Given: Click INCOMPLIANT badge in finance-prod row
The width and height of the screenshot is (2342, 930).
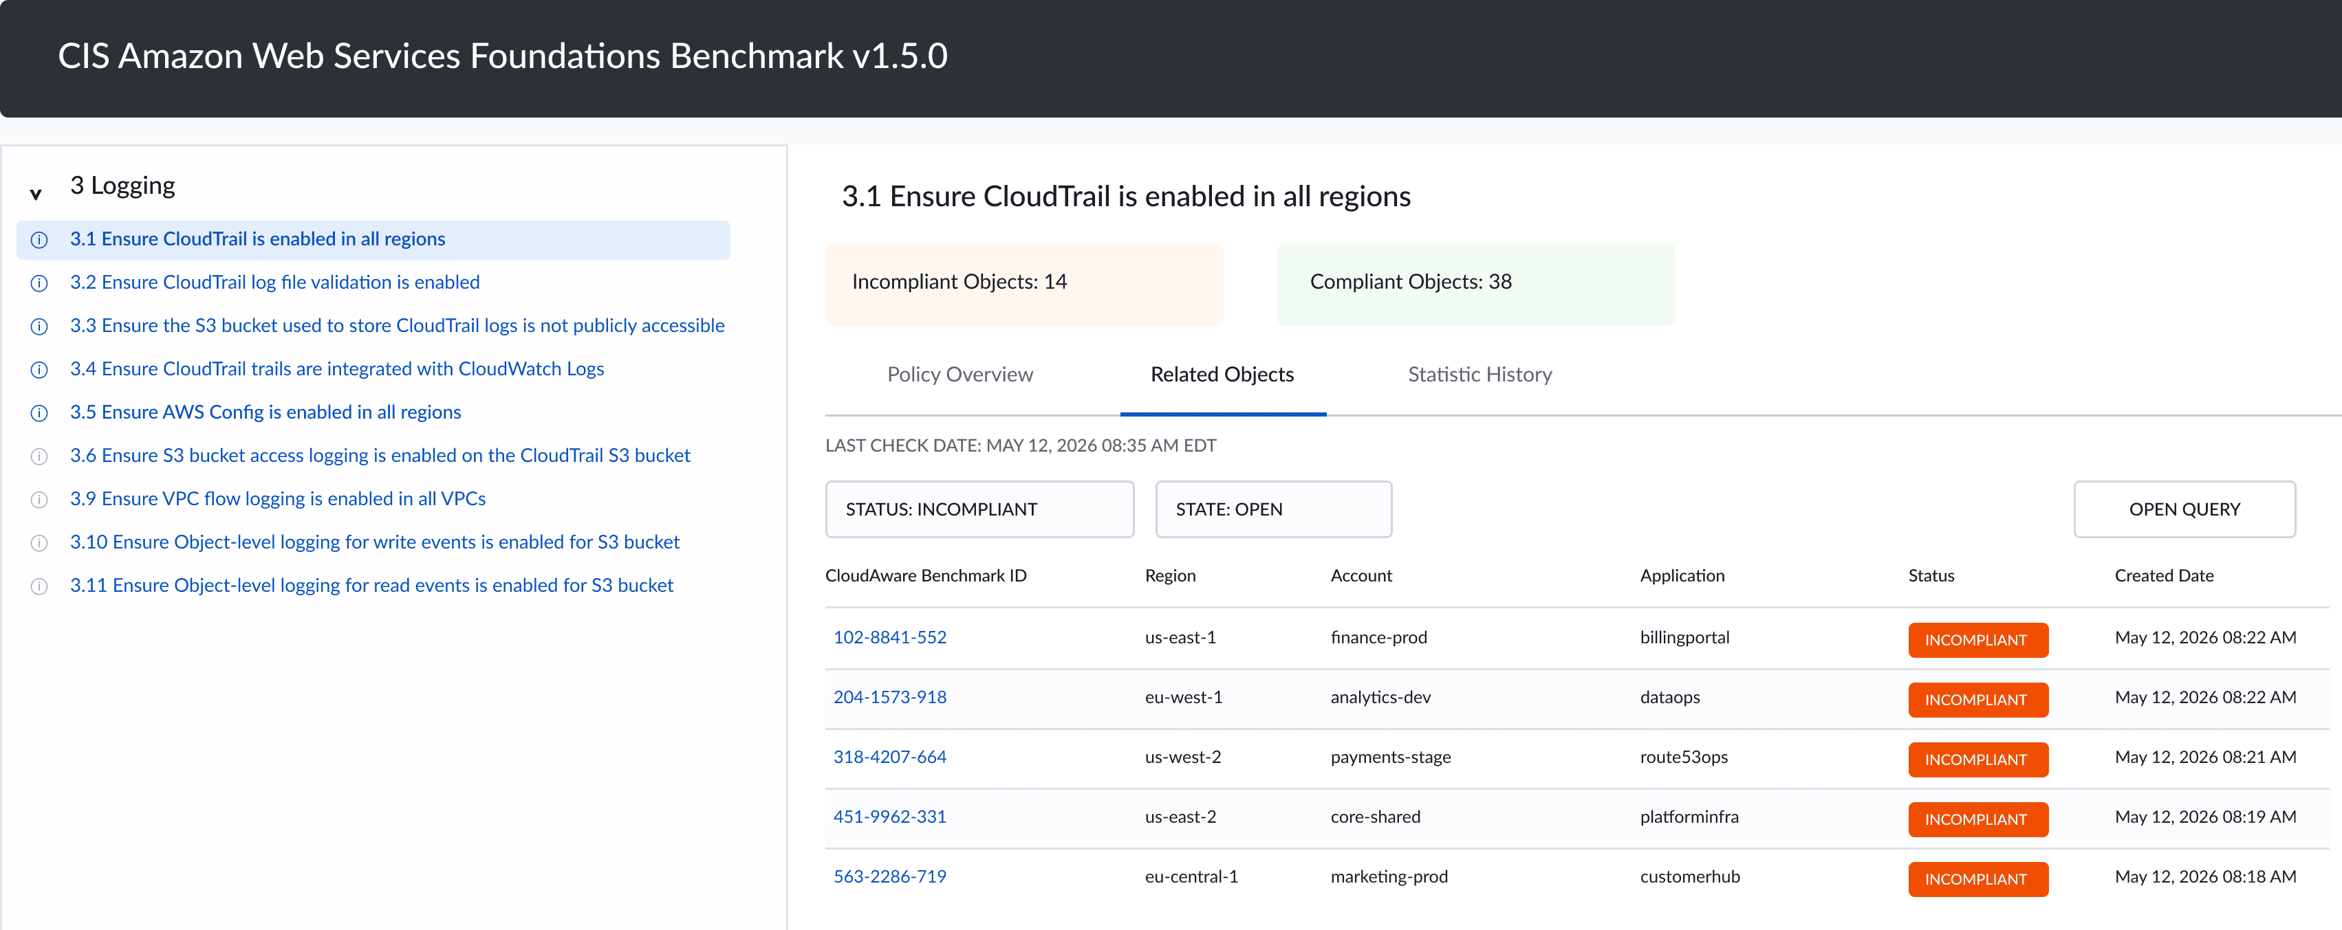Looking at the screenshot, I should [x=1977, y=639].
